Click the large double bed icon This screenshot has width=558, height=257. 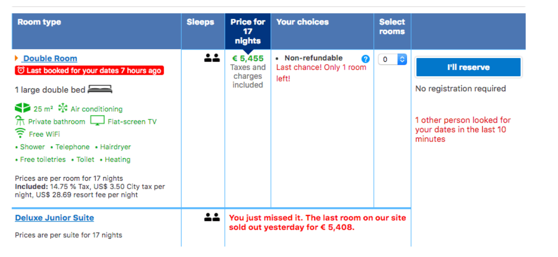point(100,89)
